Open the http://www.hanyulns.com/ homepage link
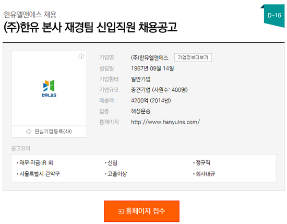Screen dimensions: 287x224 tap(165, 122)
